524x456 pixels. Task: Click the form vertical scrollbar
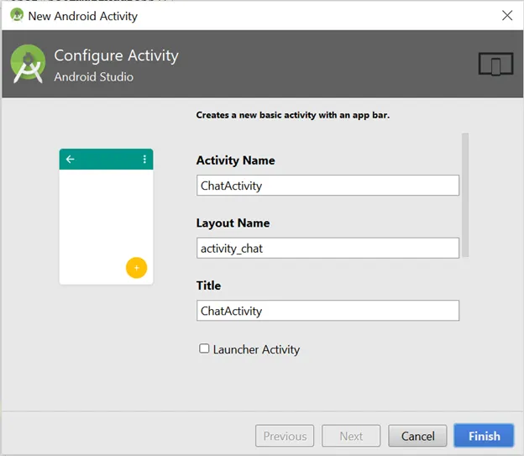coord(465,195)
